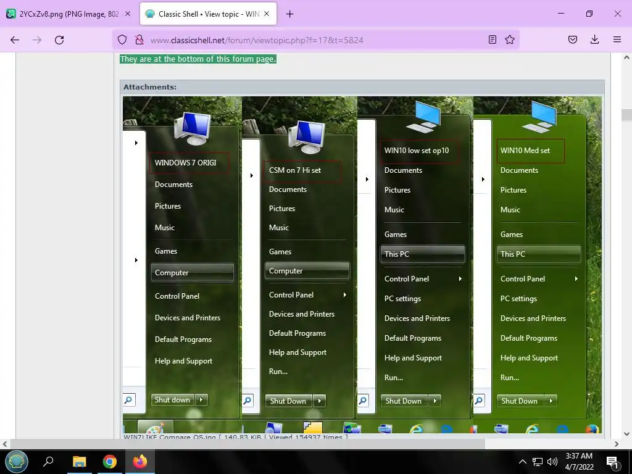Click 'WIN10 low set op10' label

coord(417,151)
